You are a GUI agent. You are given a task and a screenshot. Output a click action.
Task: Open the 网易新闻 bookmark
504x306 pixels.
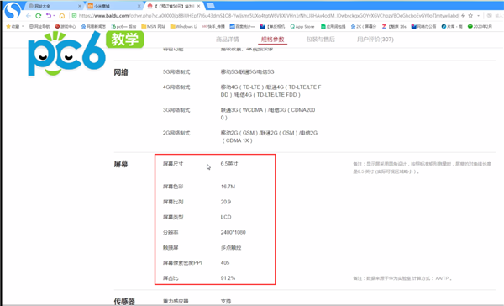coord(93,26)
